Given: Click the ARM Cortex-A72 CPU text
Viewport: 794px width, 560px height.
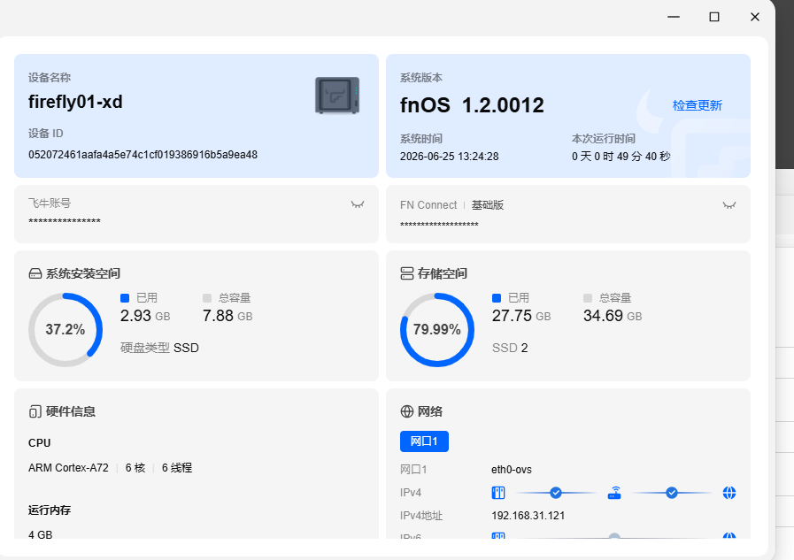Looking at the screenshot, I should (x=68, y=468).
